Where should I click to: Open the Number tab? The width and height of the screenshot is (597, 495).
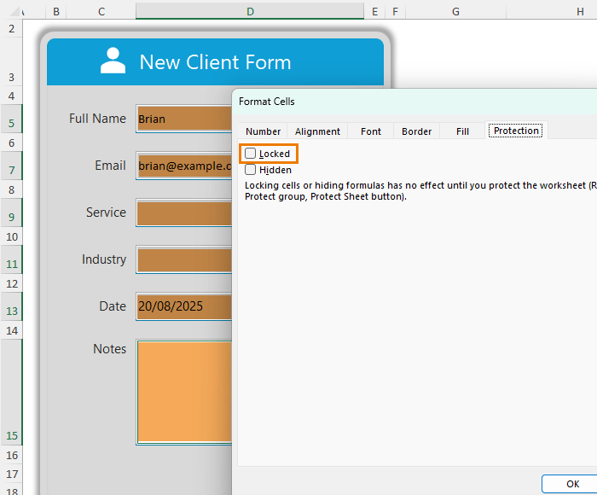[263, 131]
